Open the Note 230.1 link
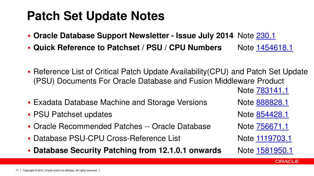Screen dimensions: 314x176 266,36
